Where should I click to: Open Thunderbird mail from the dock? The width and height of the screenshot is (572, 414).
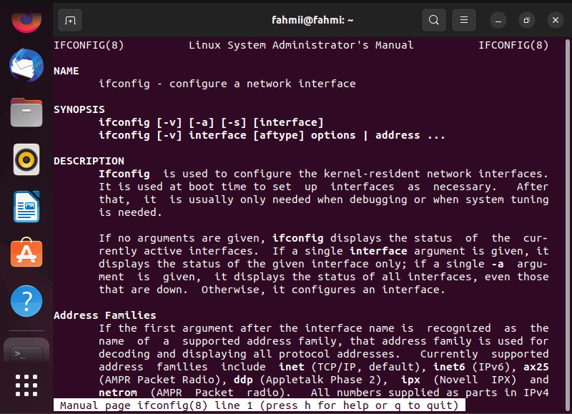pyautogui.click(x=26, y=65)
